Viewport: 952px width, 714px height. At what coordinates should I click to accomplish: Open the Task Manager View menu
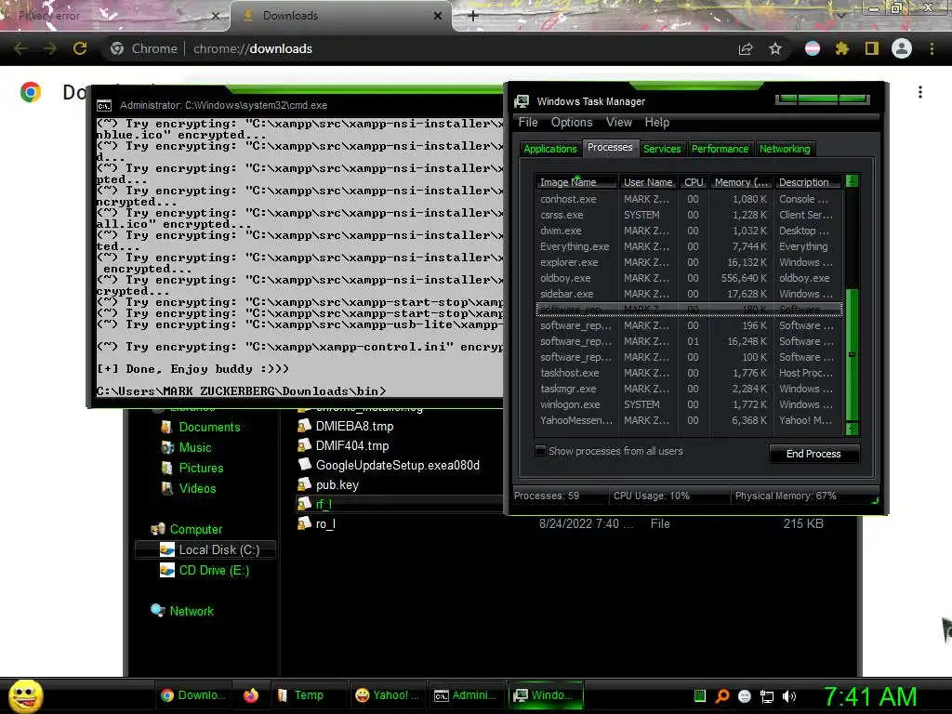[618, 122]
